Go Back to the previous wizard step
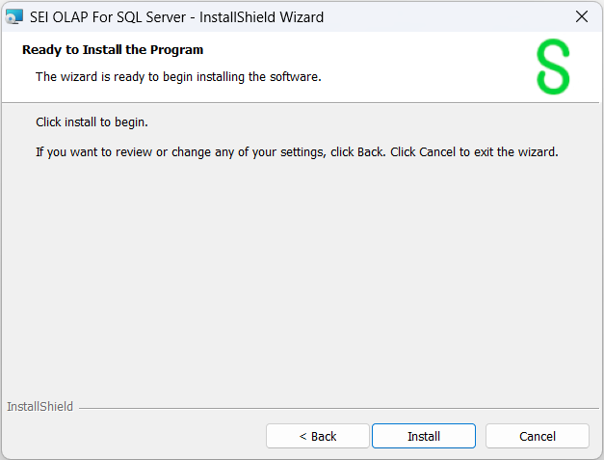The height and width of the screenshot is (460, 604). click(318, 436)
